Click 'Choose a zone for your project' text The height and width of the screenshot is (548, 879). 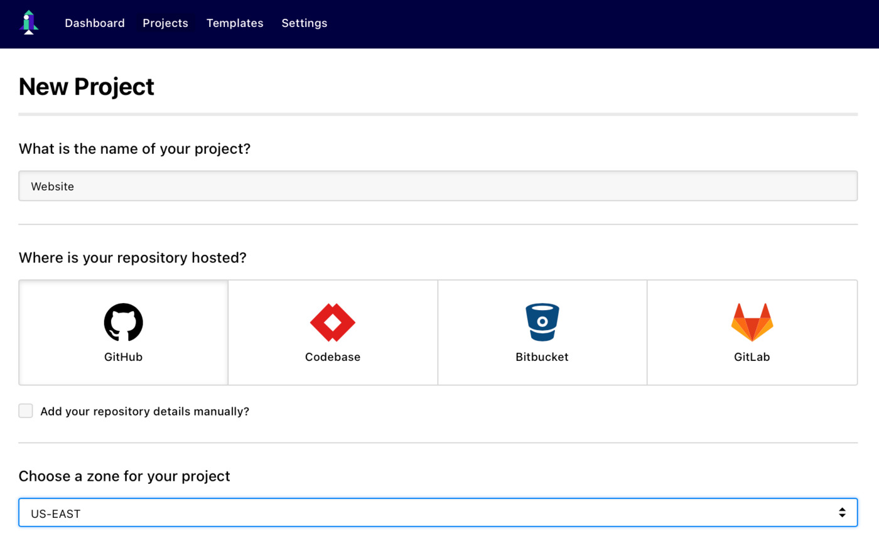[x=124, y=476]
